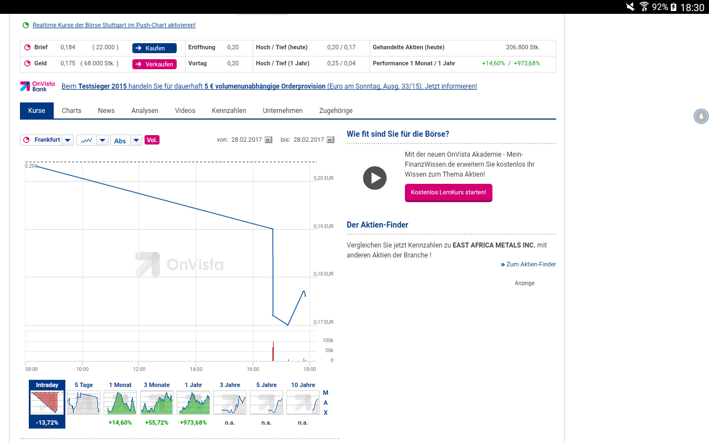The width and height of the screenshot is (709, 443).
Task: Open the 'von' start date calendar
Action: tap(269, 140)
